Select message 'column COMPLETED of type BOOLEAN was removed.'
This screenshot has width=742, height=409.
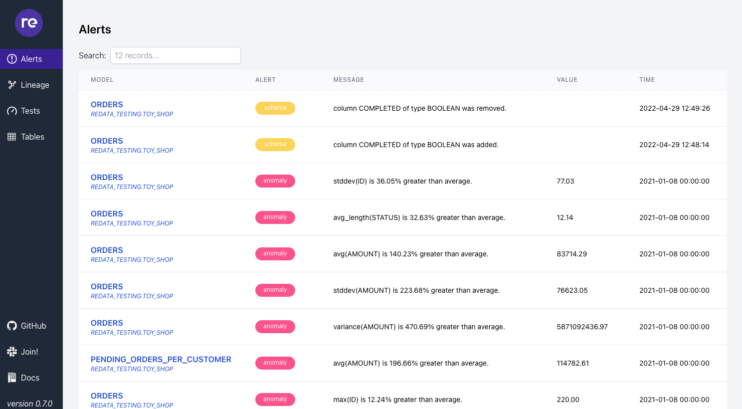tap(420, 108)
